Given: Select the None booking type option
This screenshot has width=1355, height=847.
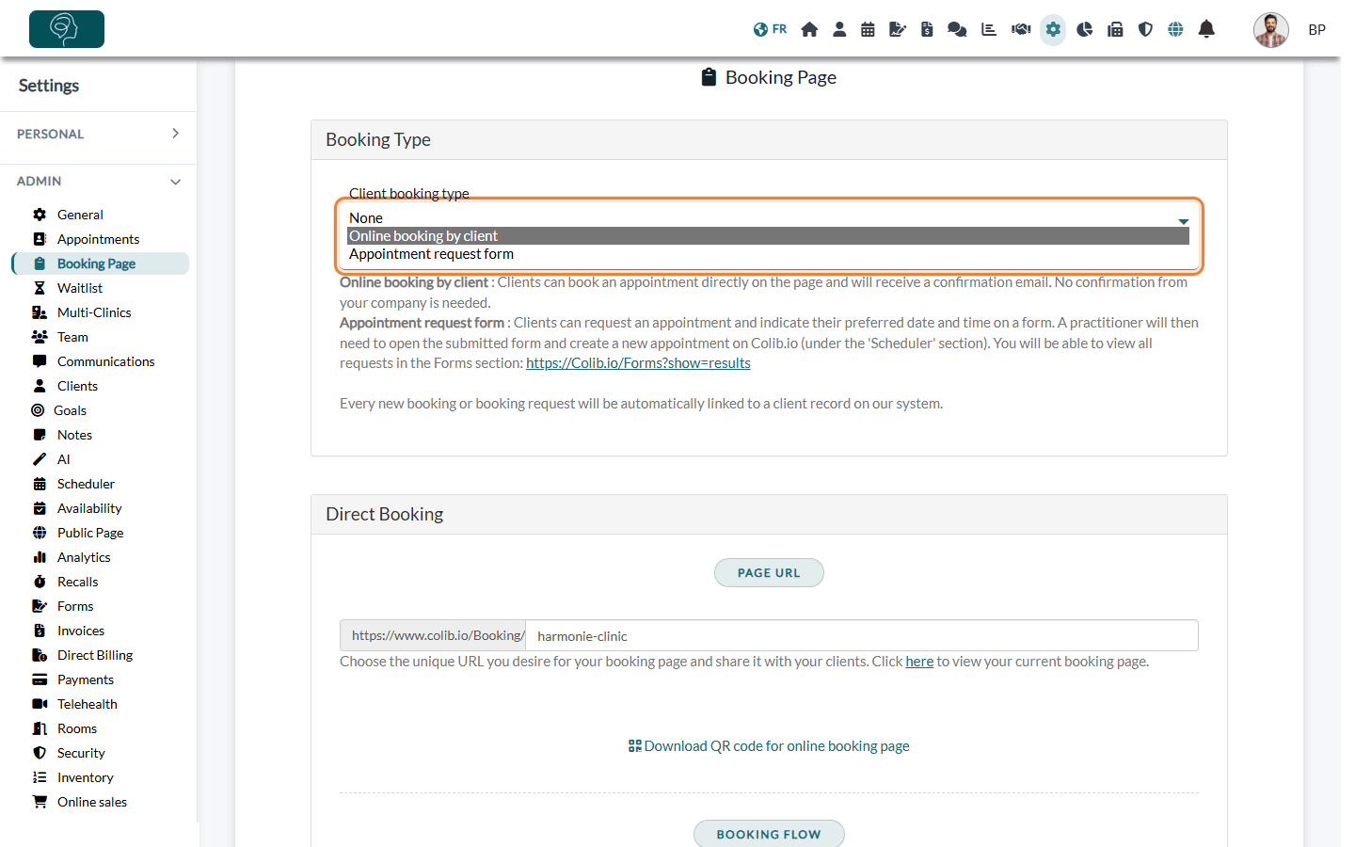Looking at the screenshot, I should point(768,218).
